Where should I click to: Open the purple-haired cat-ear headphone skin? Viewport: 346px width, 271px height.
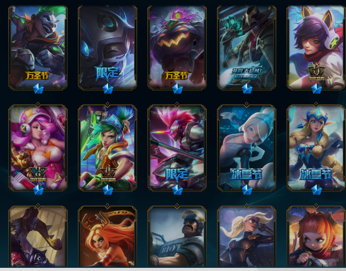click(316, 47)
